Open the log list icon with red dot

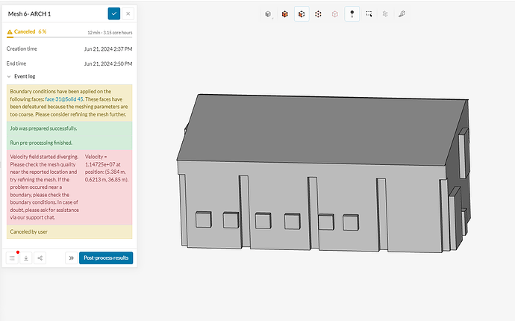pyautogui.click(x=12, y=258)
